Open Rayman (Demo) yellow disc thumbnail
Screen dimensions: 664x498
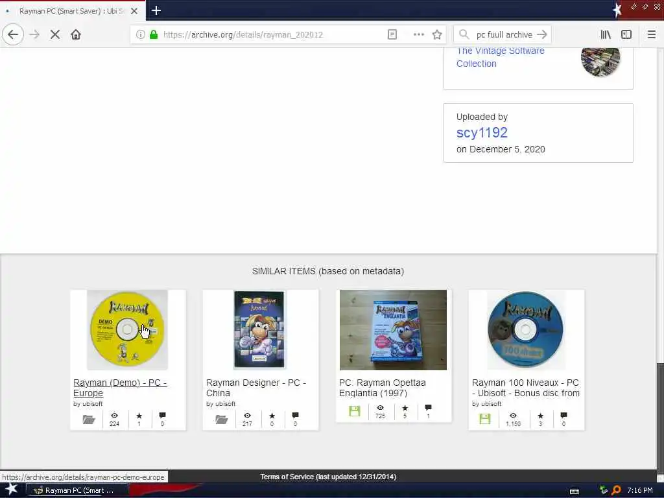point(128,330)
